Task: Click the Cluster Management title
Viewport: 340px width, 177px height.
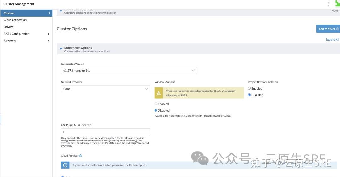Action: tap(19, 4)
